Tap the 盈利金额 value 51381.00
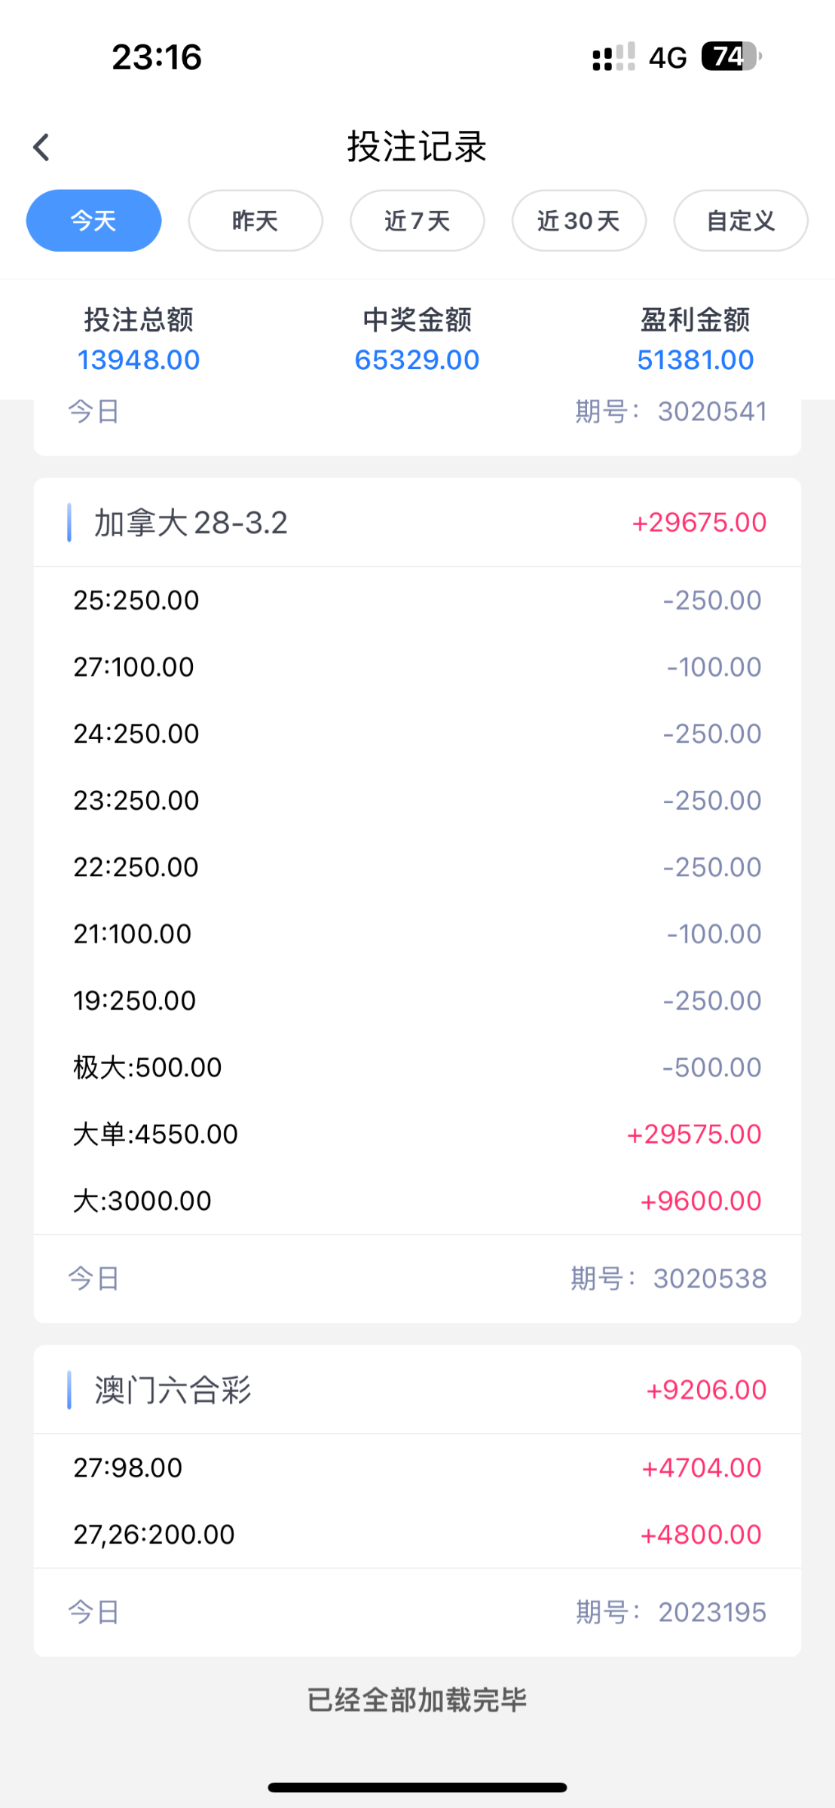 pyautogui.click(x=695, y=360)
